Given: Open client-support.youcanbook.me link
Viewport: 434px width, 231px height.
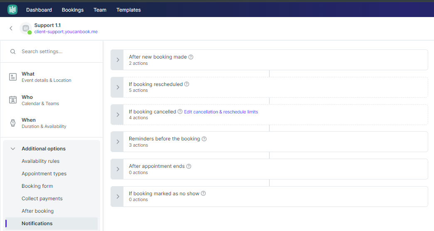Looking at the screenshot, I should (66, 32).
